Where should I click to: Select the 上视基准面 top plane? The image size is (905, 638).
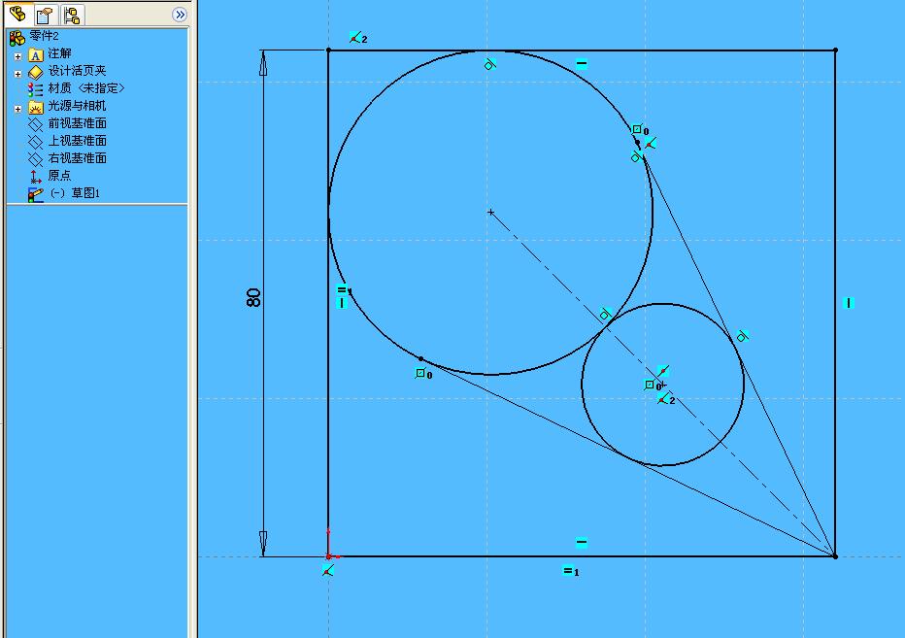tap(67, 141)
